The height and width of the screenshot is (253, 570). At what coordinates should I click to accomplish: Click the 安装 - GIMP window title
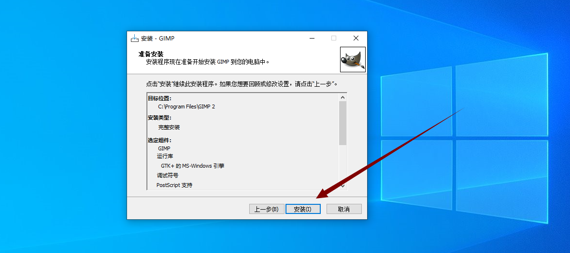(157, 38)
